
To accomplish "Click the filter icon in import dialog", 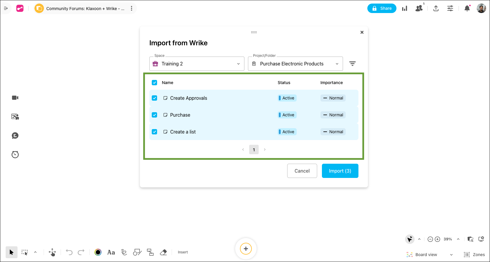I will click(x=353, y=64).
